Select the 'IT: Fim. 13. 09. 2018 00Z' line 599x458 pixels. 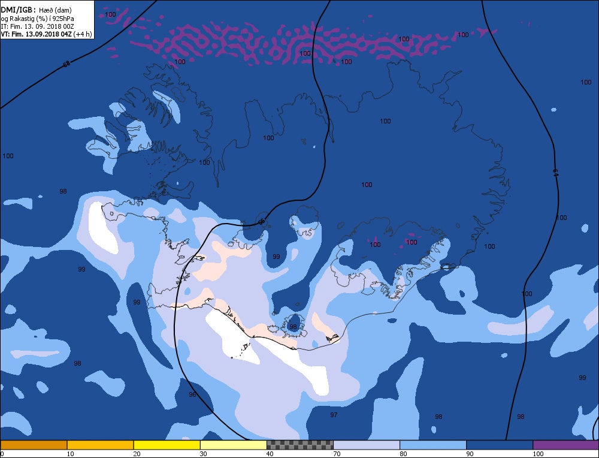[x=37, y=26]
